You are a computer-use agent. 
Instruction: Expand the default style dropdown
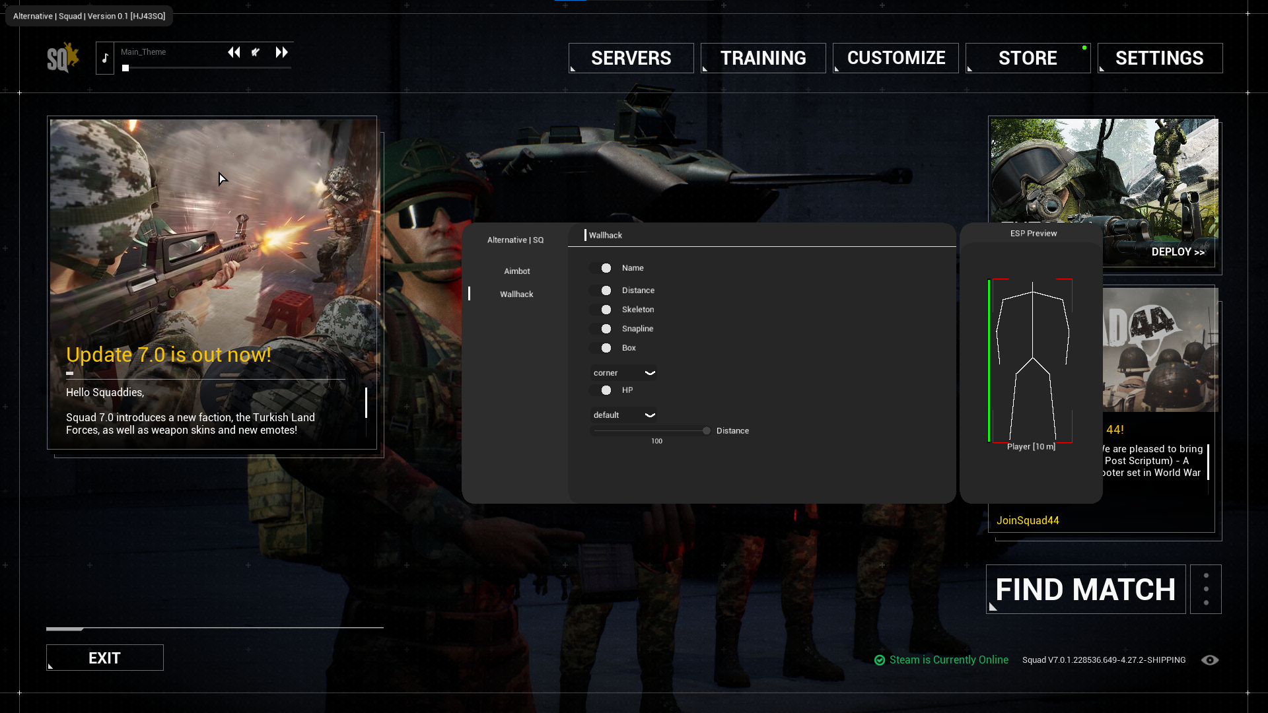tap(651, 415)
